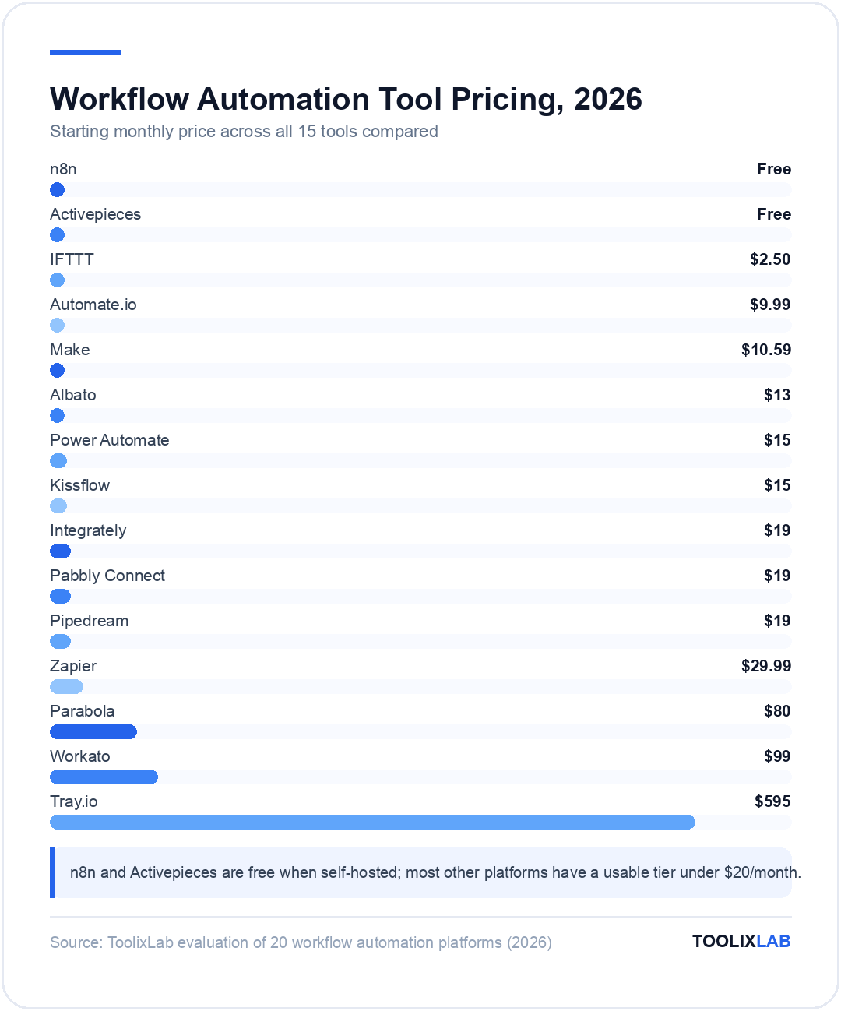Click the $13 price value
The height and width of the screenshot is (1011, 841).
[x=777, y=395]
